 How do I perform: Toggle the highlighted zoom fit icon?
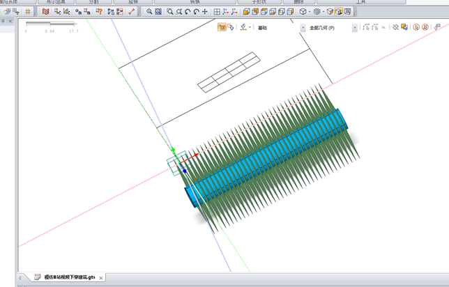(158, 12)
